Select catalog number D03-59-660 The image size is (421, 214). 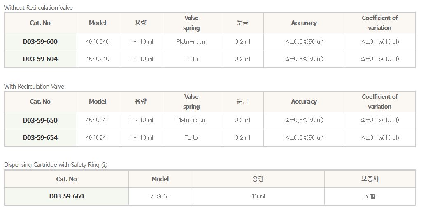67,196
